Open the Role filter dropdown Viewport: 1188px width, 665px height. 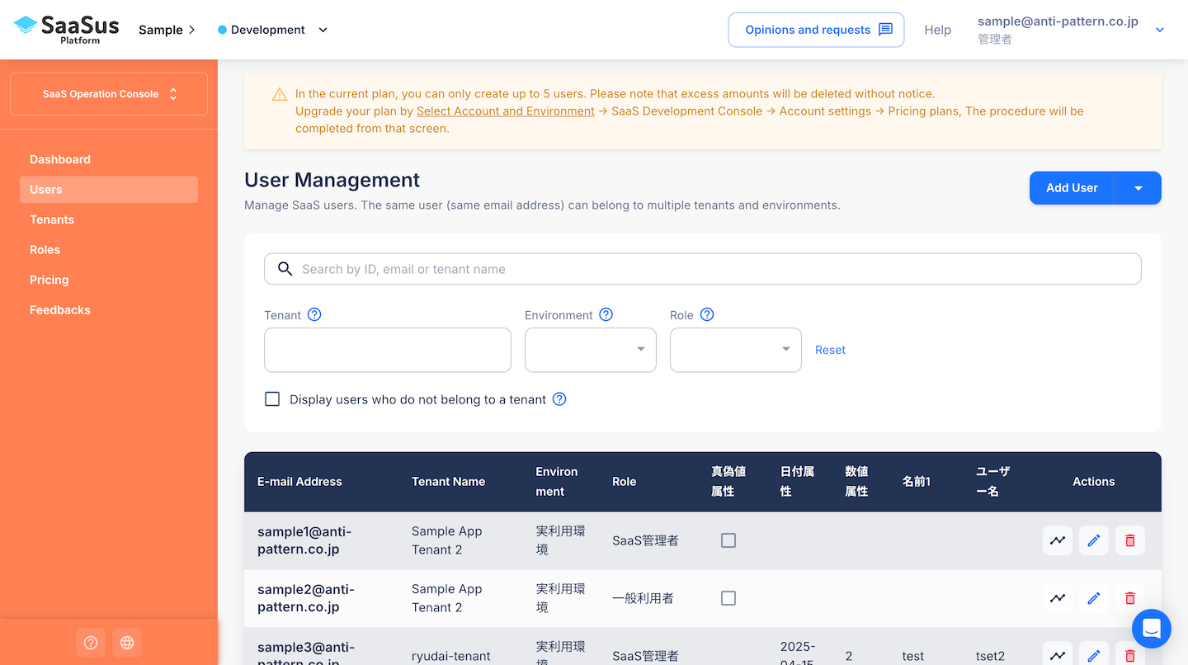pyautogui.click(x=736, y=350)
